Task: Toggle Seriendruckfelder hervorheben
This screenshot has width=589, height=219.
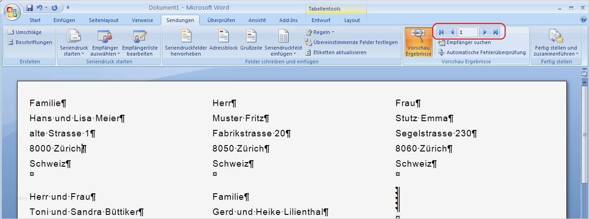Action: point(186,42)
